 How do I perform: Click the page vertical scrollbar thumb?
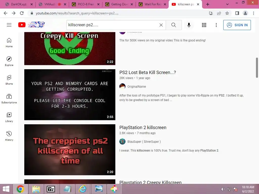click(257, 68)
